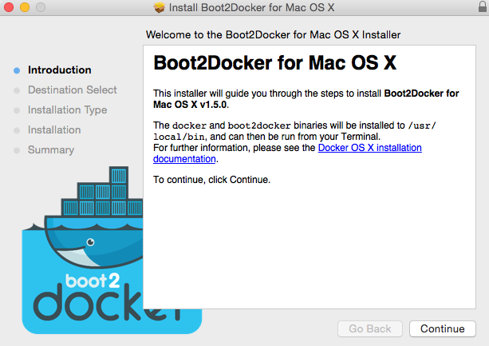Image resolution: width=489 pixels, height=346 pixels.
Task: Click the yellow minimize window button
Action: pyautogui.click(x=25, y=7)
